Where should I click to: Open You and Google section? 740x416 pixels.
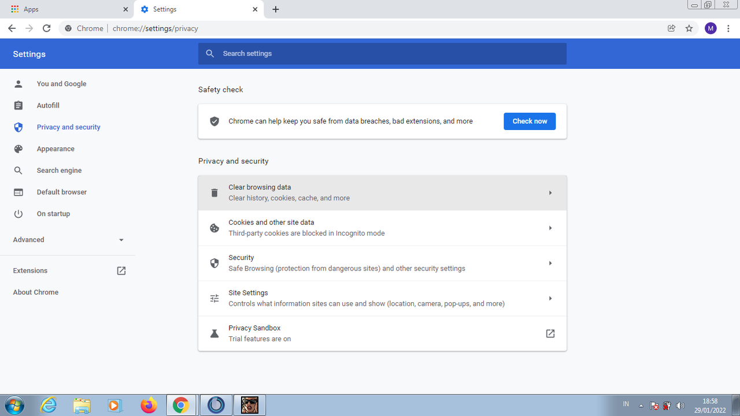(61, 84)
